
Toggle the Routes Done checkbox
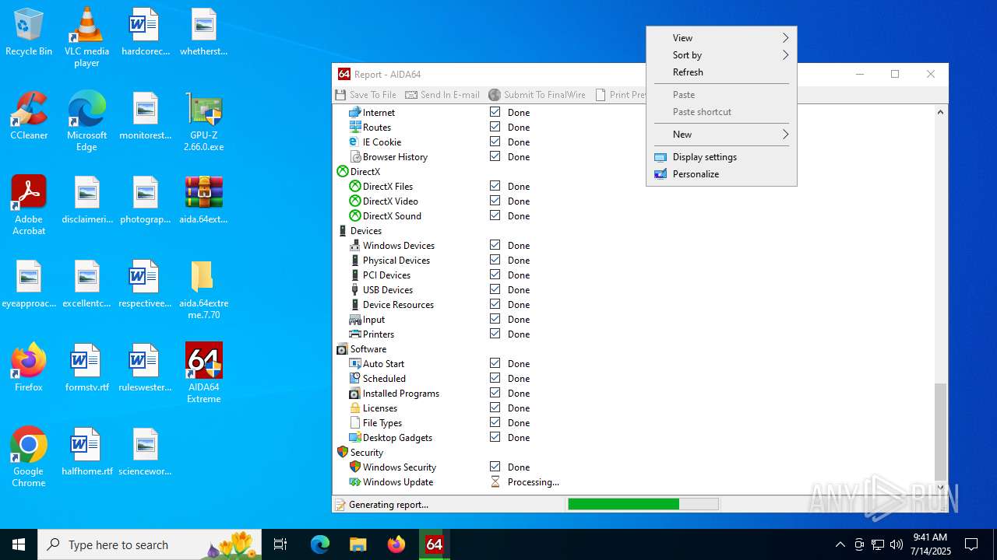click(x=495, y=127)
